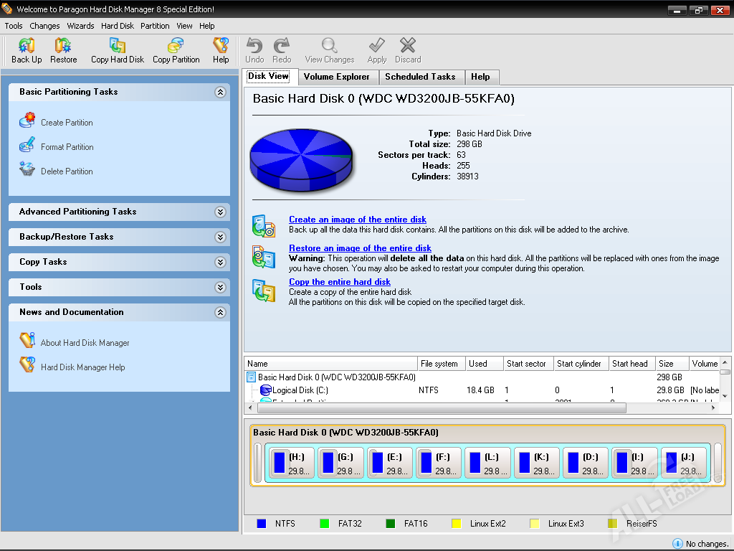Viewport: 734px width, 551px height.
Task: Click the Format Partition task icon
Action: [27, 146]
